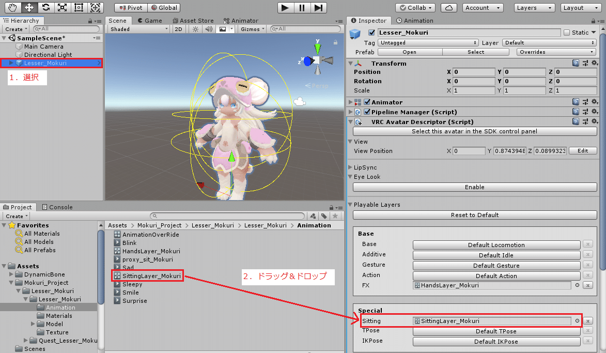Viewport: 606px width, 353px height.
Task: Switch to the Animator tab
Action: coord(241,21)
